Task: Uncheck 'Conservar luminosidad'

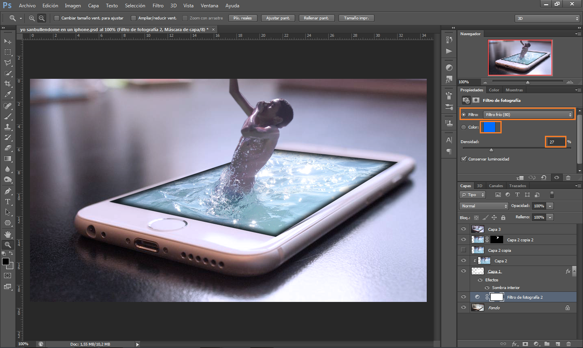Action: pyautogui.click(x=464, y=159)
